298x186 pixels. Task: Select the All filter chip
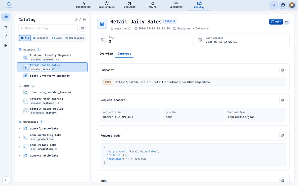(25, 38)
